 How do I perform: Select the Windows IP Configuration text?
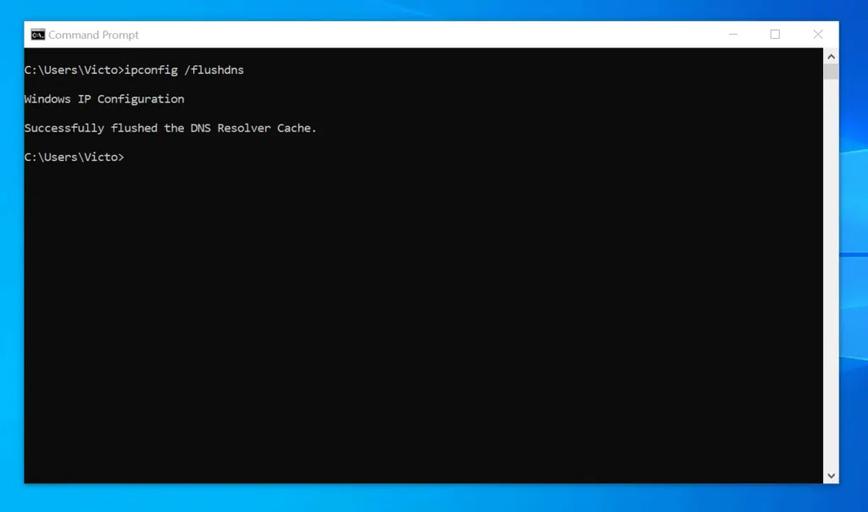click(x=103, y=98)
